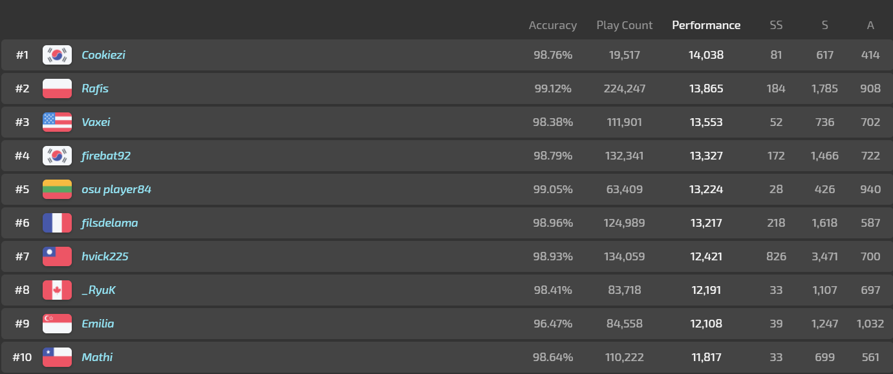Open hvick225's profile link
893x374 pixels.
click(x=105, y=256)
